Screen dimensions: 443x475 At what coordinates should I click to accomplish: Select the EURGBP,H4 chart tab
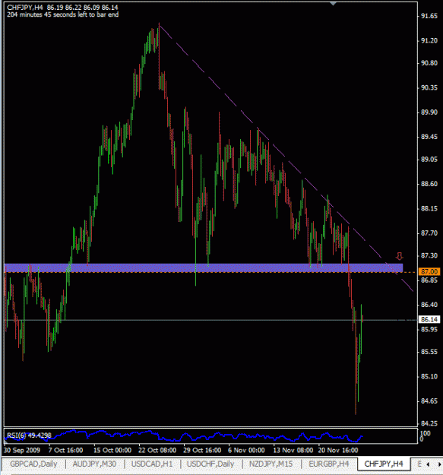pos(328,464)
